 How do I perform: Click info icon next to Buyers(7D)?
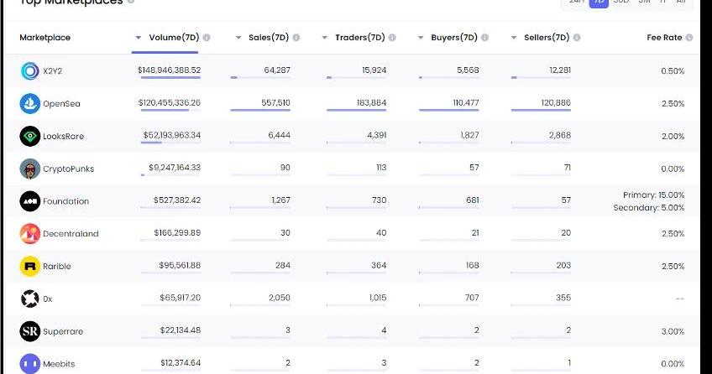(x=485, y=38)
